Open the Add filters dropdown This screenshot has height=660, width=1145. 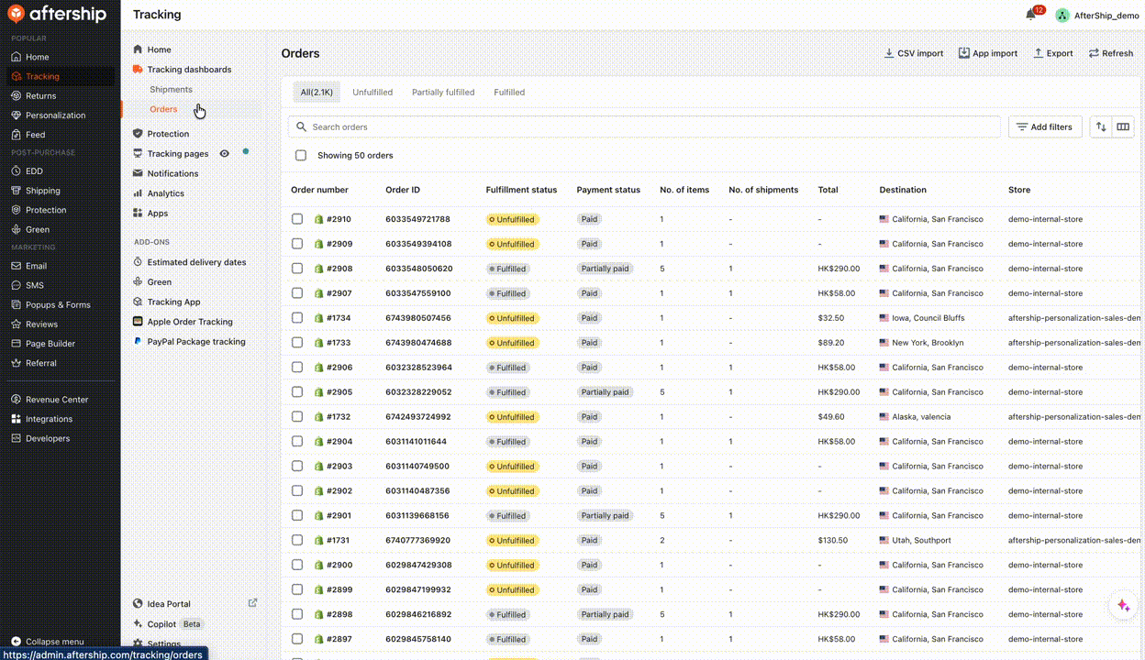click(1045, 126)
